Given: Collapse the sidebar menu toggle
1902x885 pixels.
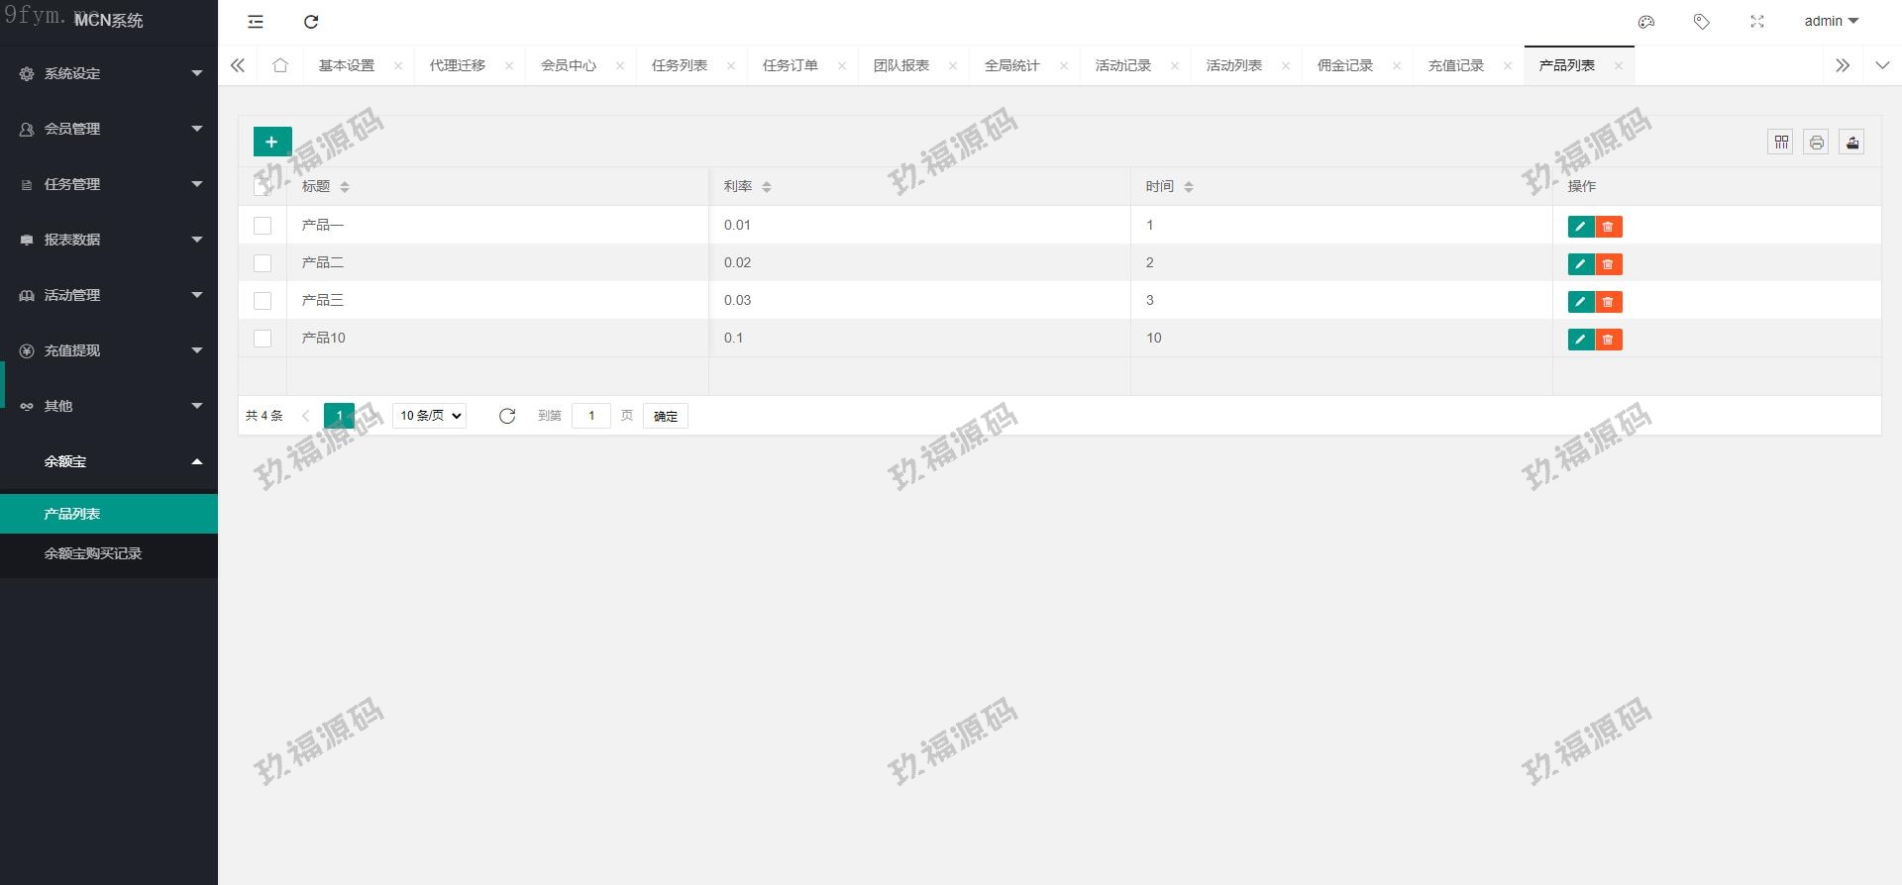Looking at the screenshot, I should click(x=256, y=22).
